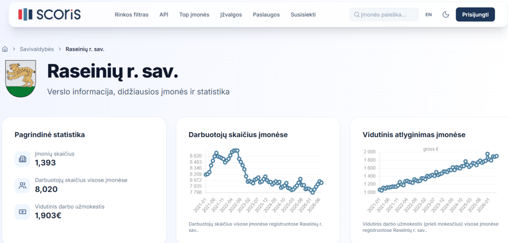Click Vidutinis darbo užmokestis label
Screen dimensions: 508x243
click(x=70, y=207)
